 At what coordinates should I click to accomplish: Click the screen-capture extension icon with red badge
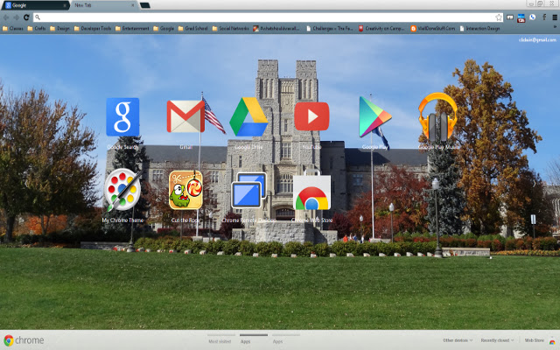coord(521,17)
